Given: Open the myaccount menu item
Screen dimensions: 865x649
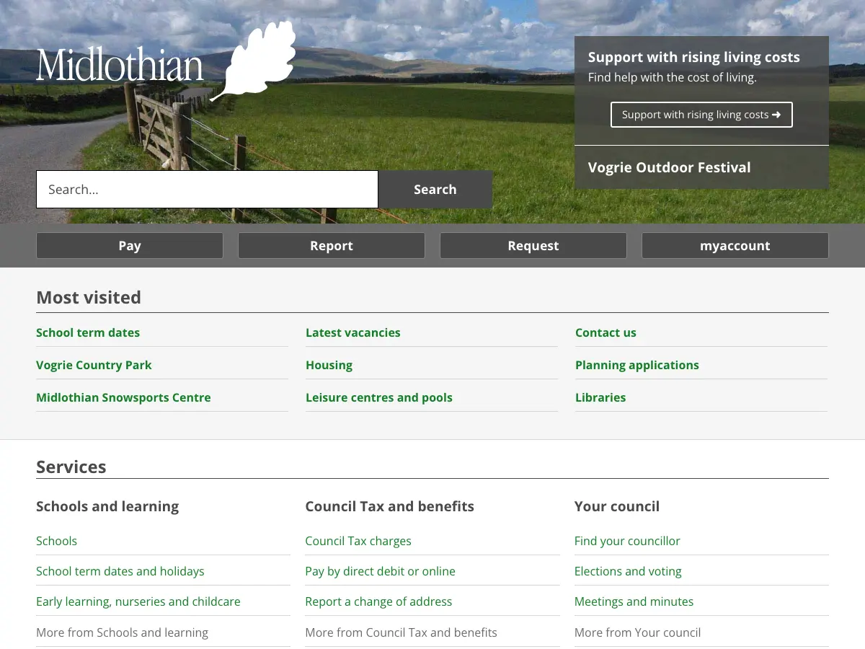Looking at the screenshot, I should (735, 245).
